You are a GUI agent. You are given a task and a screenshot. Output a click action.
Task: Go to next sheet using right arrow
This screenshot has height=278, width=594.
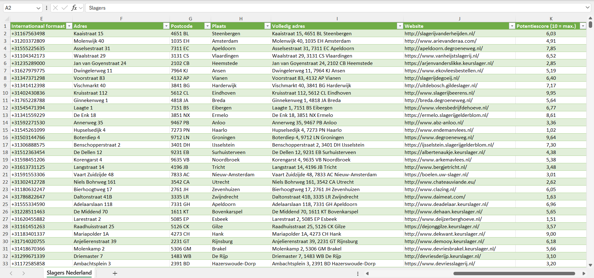24,273
